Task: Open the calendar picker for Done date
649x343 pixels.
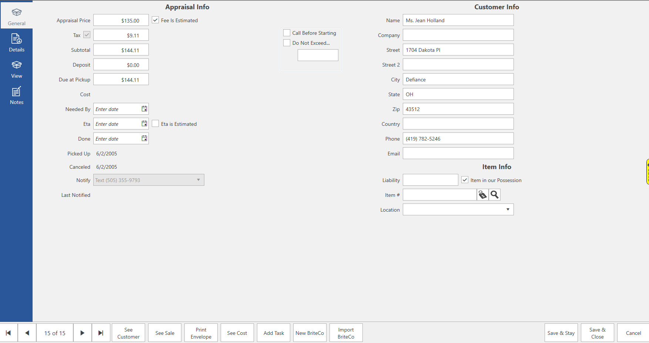Action: [x=144, y=138]
